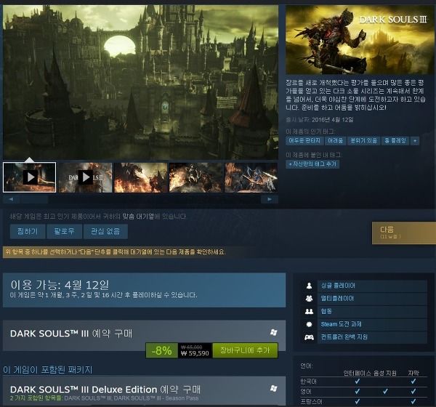Click the controller gamepad icon

click(x=309, y=337)
